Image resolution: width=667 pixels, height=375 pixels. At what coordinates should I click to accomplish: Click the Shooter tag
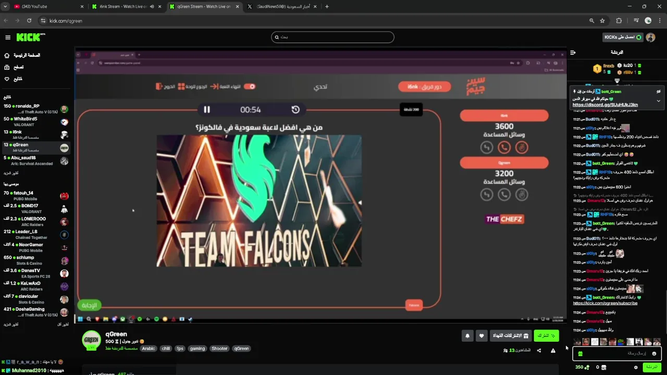[219, 348]
